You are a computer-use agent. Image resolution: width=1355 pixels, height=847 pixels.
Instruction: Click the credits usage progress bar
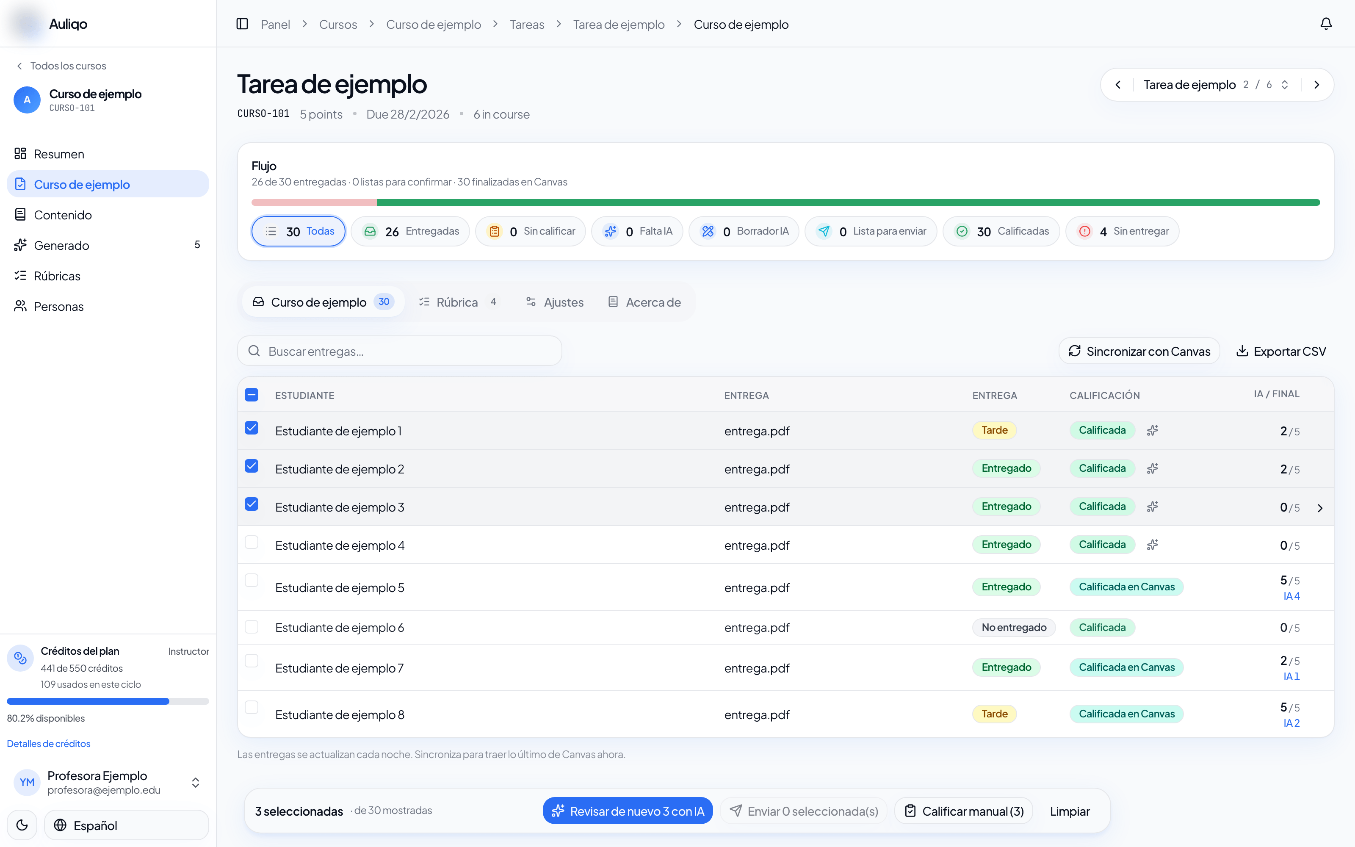point(108,701)
